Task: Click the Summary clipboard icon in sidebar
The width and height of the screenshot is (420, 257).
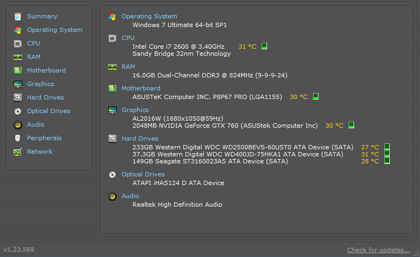Action: 18,17
